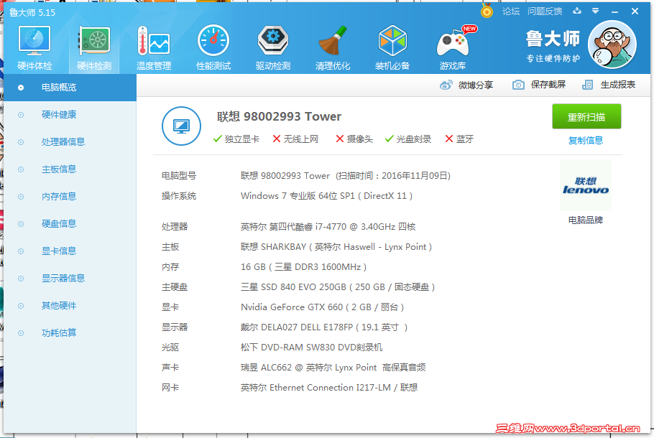654x438 pixels.
Task: Click the 联想 SHARKBAY motherboard value
Action: [336, 247]
